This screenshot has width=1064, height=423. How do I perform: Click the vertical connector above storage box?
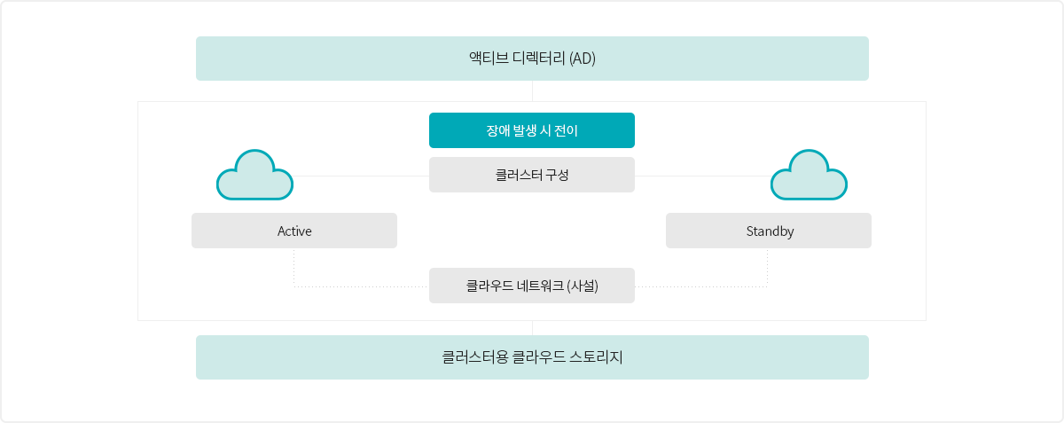pos(532,328)
